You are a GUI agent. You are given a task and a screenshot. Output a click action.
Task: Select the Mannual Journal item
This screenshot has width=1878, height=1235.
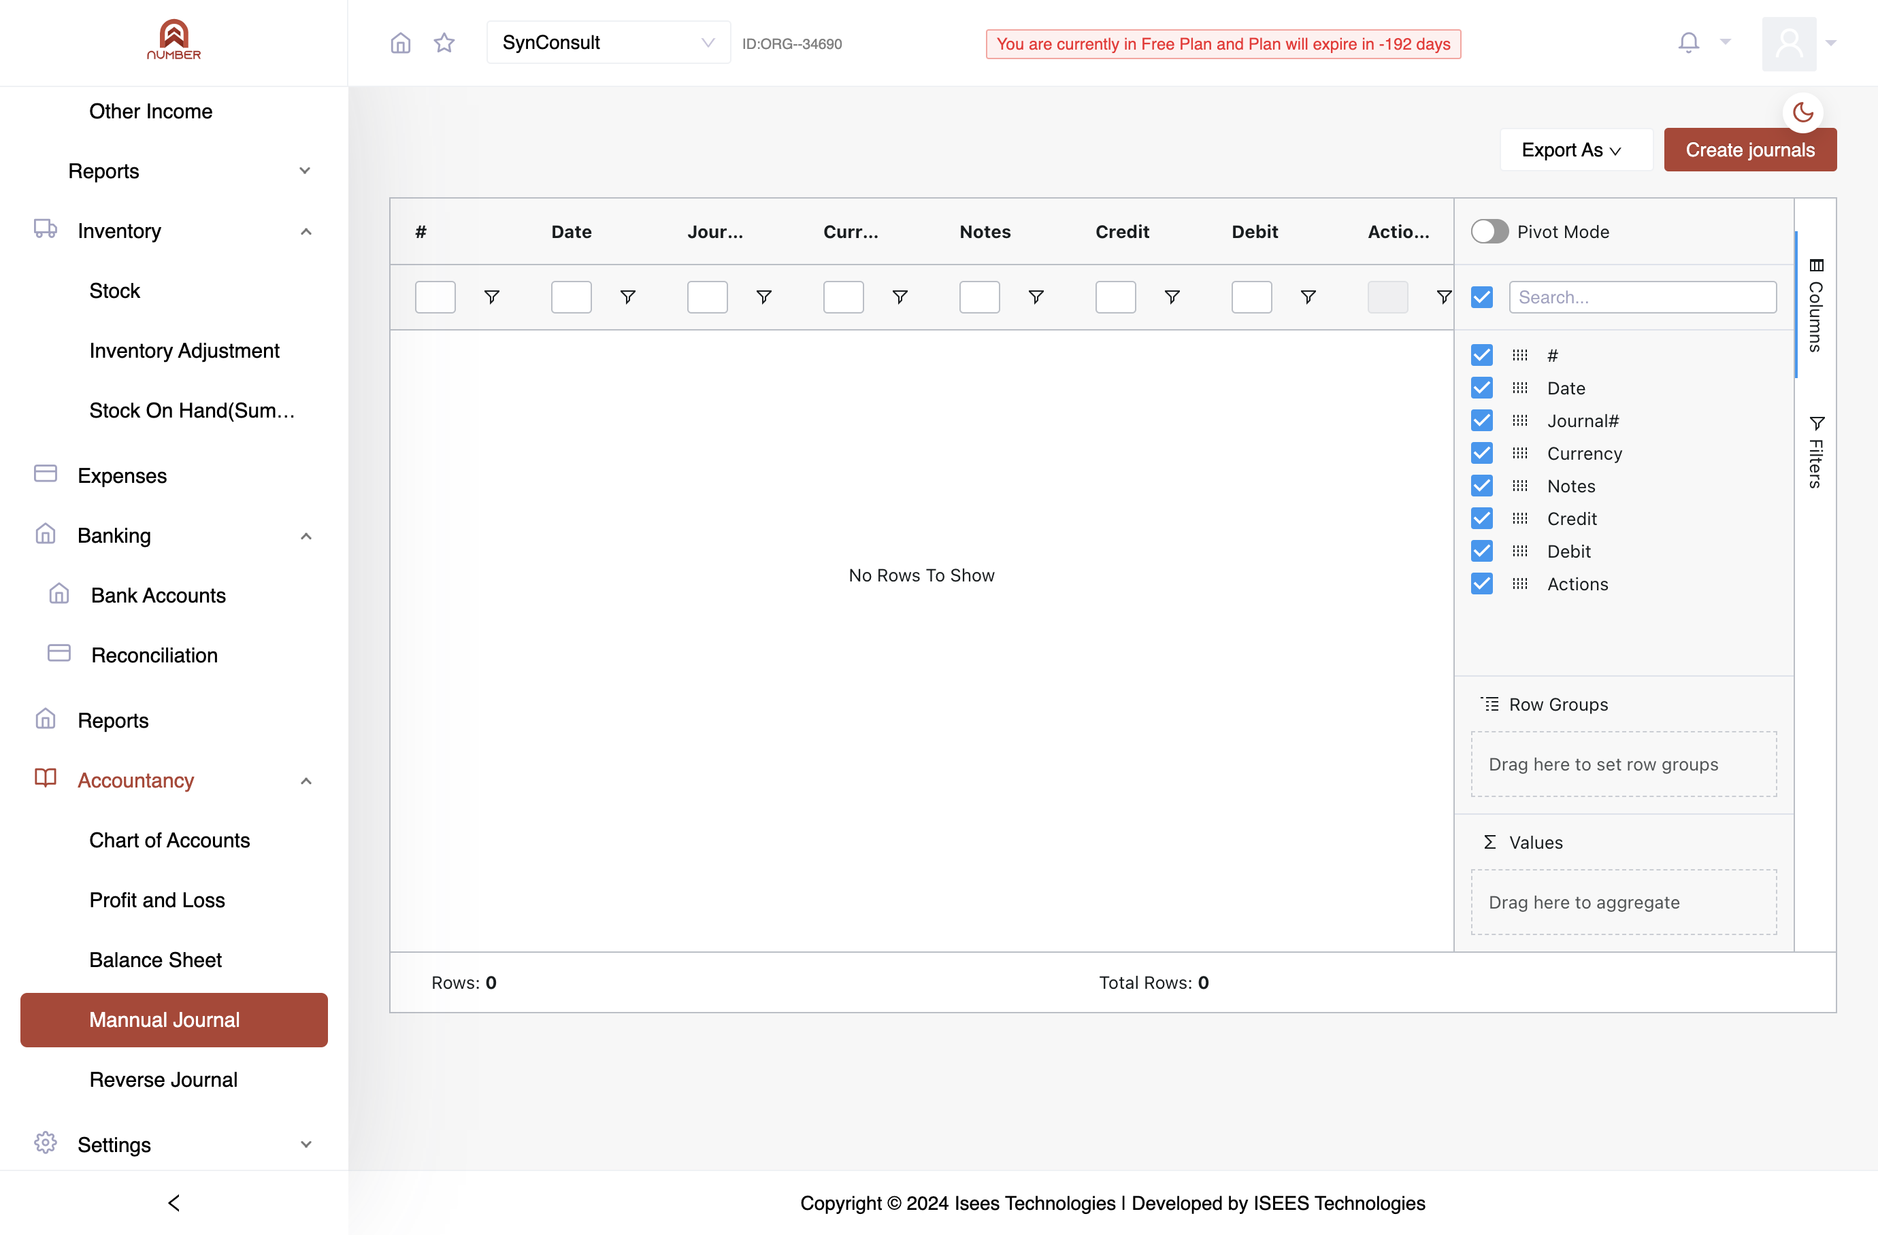[174, 1019]
